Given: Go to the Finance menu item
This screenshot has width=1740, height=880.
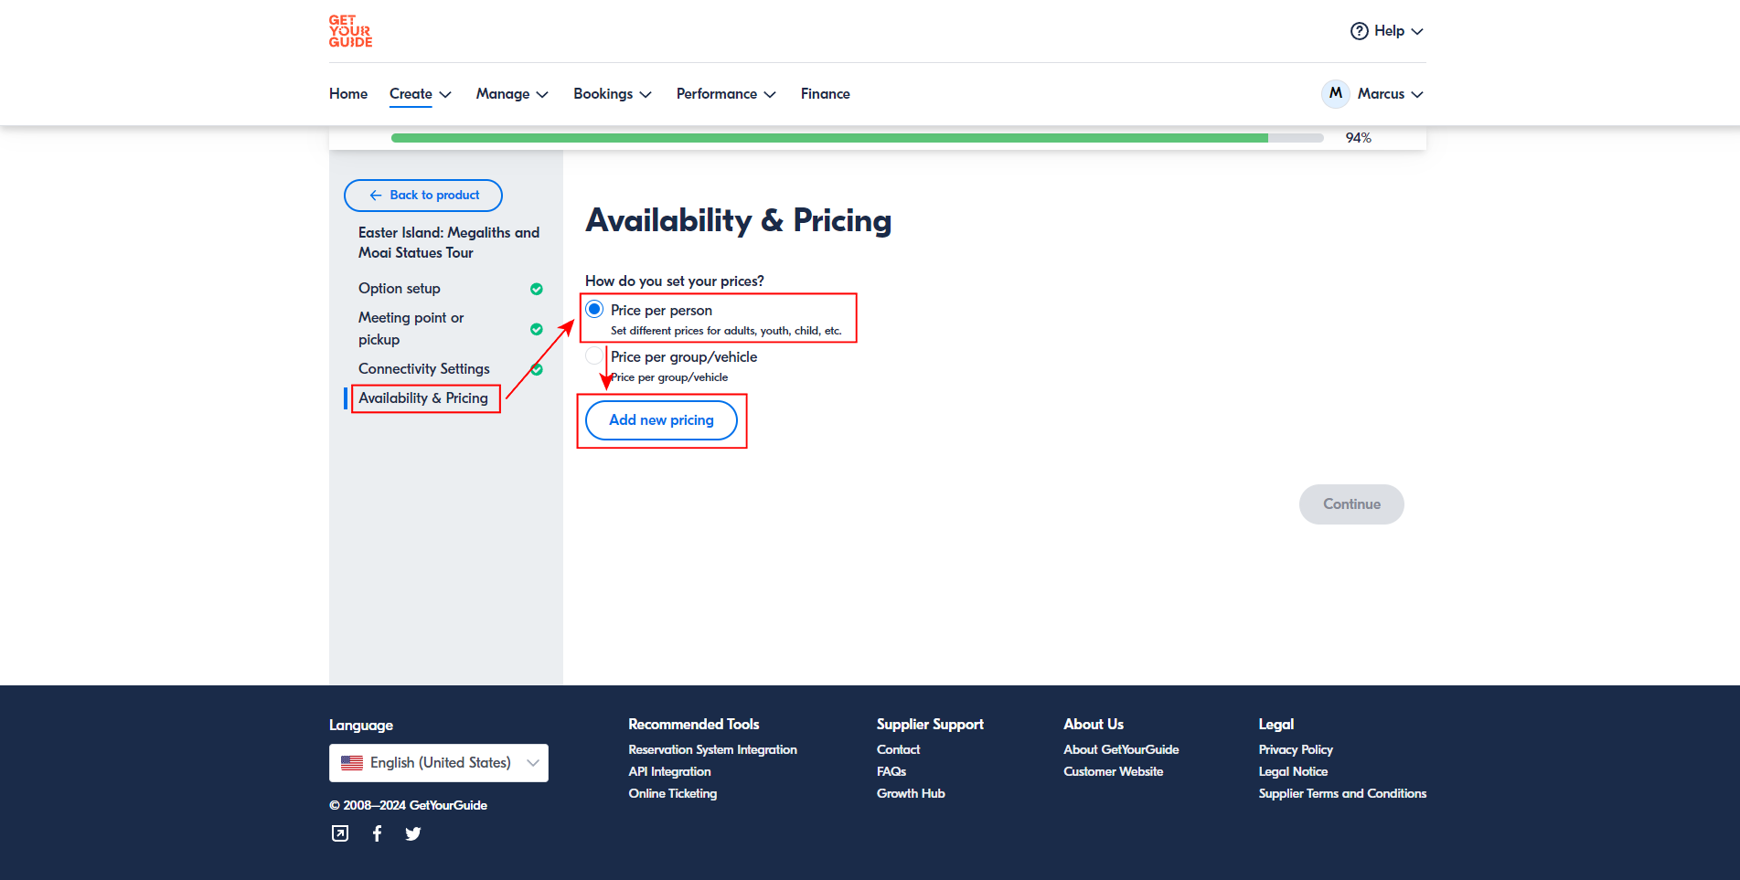Looking at the screenshot, I should point(825,94).
